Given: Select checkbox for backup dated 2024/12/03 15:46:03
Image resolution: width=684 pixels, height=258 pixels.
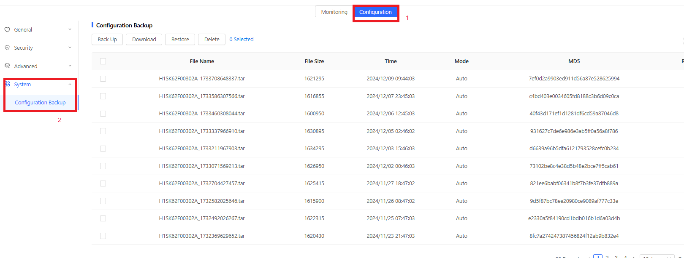Looking at the screenshot, I should click(103, 149).
